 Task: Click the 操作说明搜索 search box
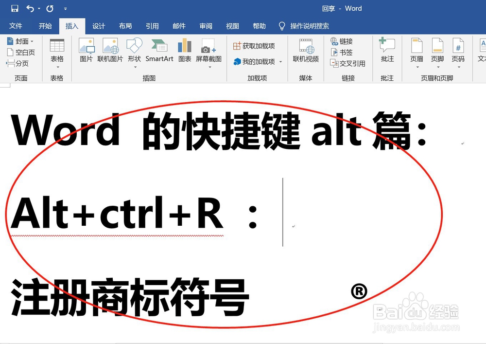click(309, 26)
